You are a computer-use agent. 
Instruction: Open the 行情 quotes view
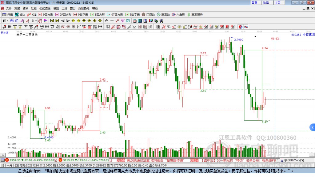[x=7, y=15]
